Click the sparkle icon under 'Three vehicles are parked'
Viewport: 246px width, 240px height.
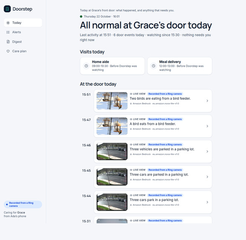131,154
